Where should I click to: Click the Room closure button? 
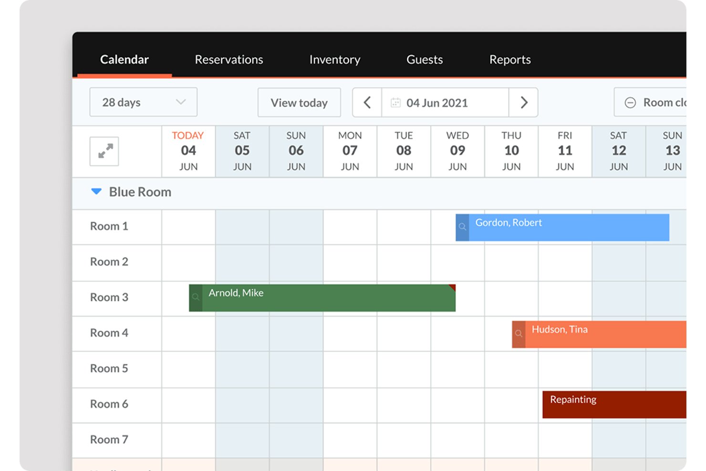click(650, 103)
